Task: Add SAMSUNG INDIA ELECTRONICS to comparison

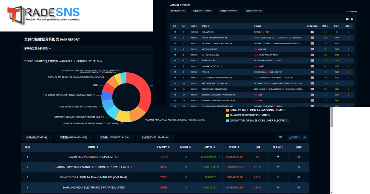Action: 278,187
